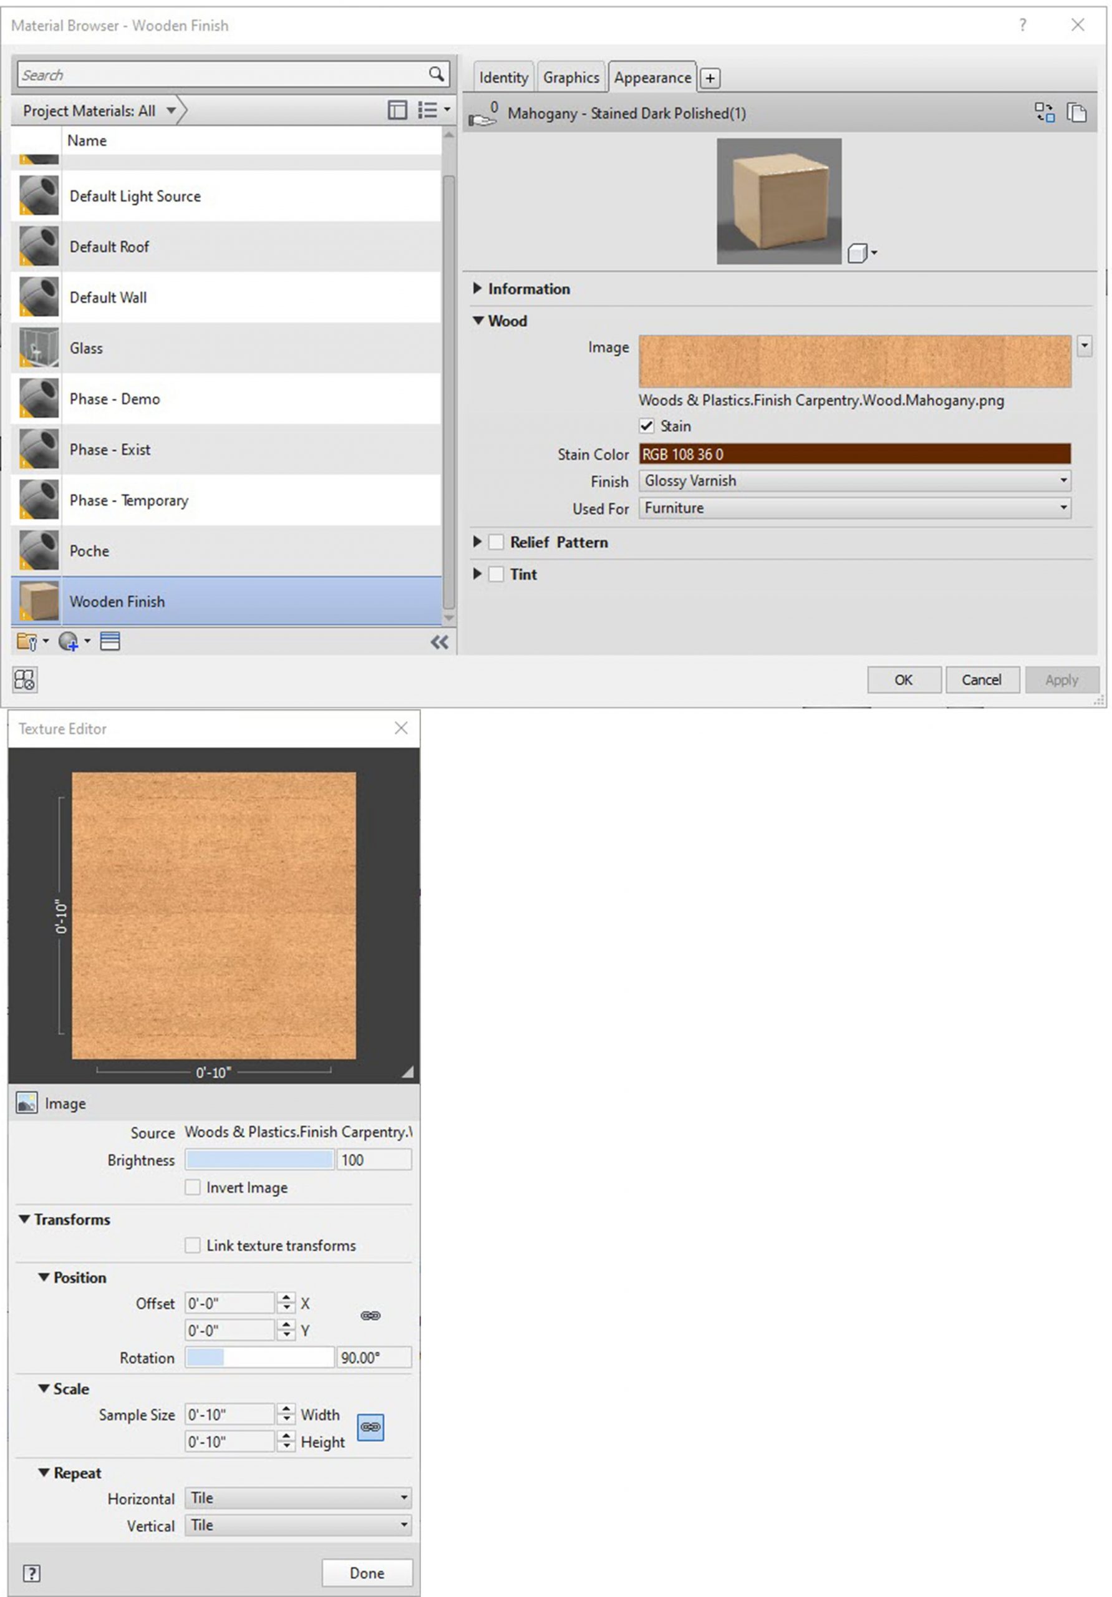Click the Apply button
The width and height of the screenshot is (1112, 1597).
click(1062, 679)
